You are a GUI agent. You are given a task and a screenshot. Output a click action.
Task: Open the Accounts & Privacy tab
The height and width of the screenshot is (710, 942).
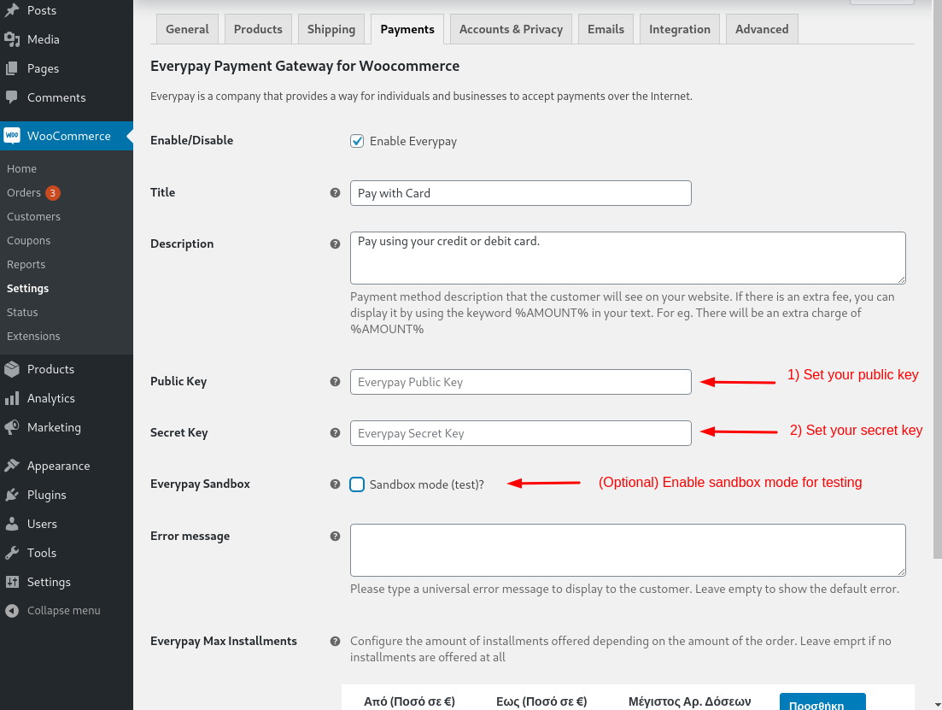tap(511, 29)
